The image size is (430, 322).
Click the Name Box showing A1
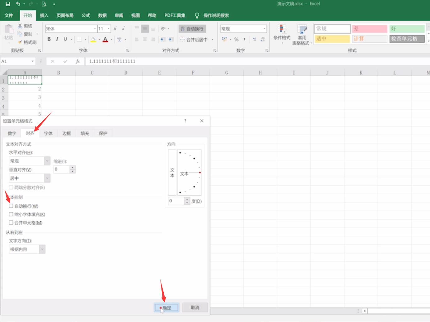click(16, 61)
